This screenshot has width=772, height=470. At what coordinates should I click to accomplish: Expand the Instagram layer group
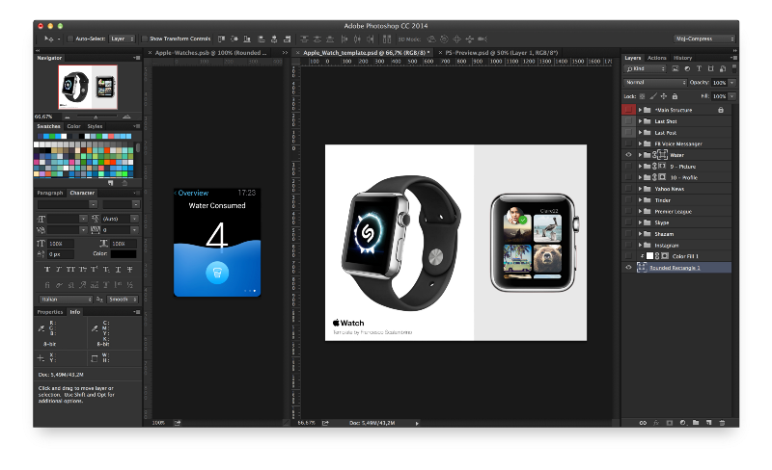(640, 245)
